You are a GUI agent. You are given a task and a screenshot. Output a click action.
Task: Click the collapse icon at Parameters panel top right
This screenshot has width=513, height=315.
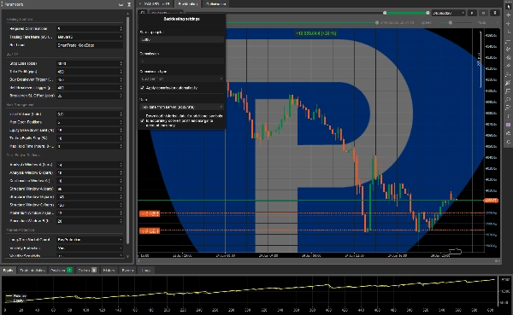tap(129, 4)
